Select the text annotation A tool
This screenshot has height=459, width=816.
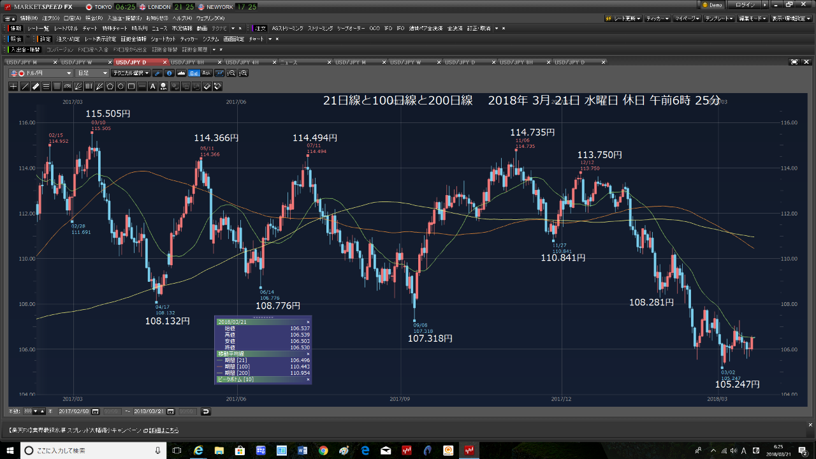point(152,87)
